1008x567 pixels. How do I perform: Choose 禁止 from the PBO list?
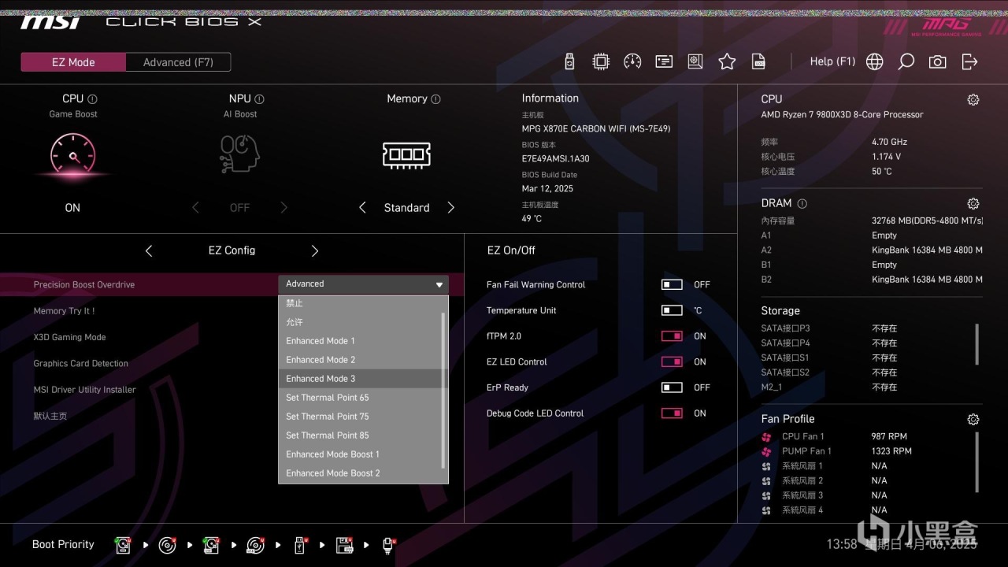click(x=361, y=303)
